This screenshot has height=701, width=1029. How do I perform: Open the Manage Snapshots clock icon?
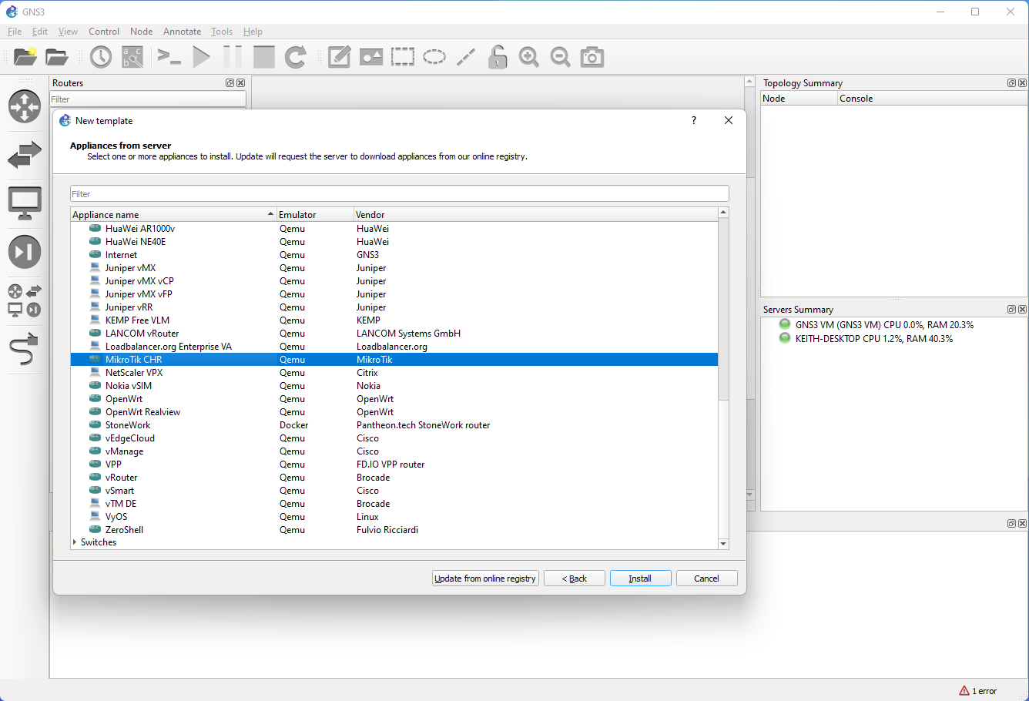coord(100,56)
